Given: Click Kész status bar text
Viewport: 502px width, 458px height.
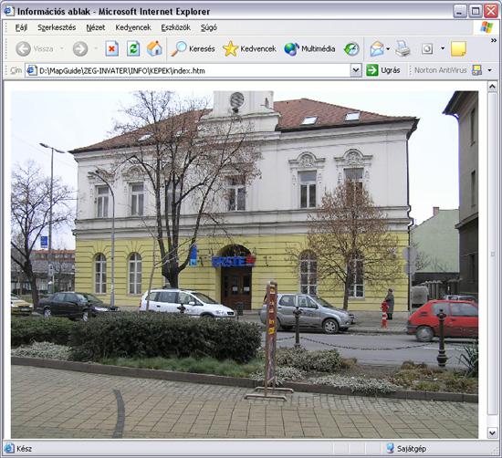Looking at the screenshot, I should point(25,449).
